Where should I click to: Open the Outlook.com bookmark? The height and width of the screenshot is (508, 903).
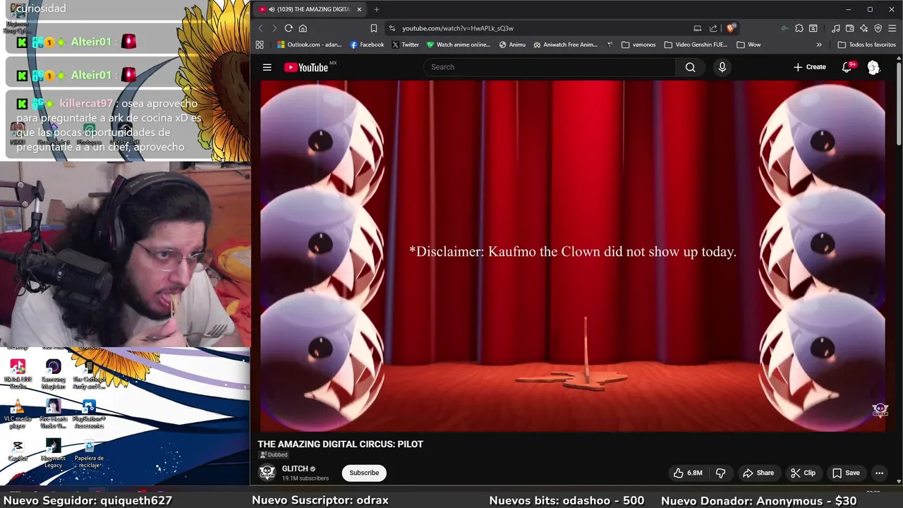(310, 44)
